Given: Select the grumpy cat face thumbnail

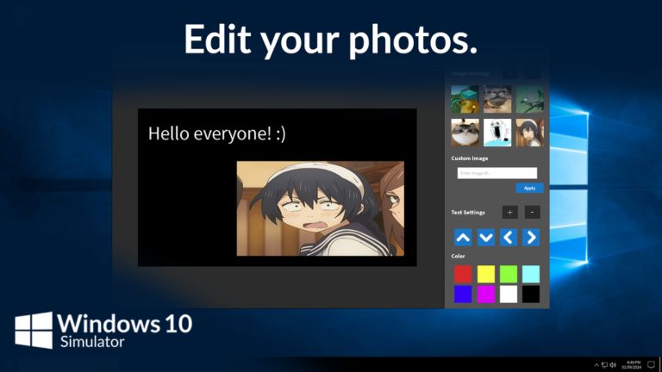Looking at the screenshot, I should pos(497,99).
